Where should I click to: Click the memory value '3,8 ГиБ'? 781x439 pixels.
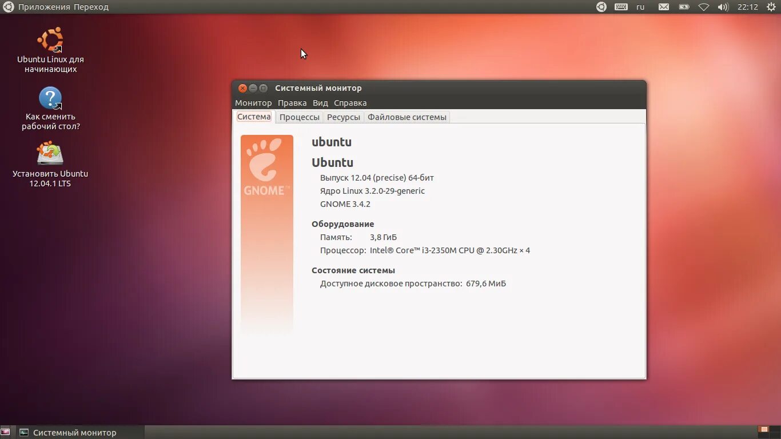[x=383, y=237]
